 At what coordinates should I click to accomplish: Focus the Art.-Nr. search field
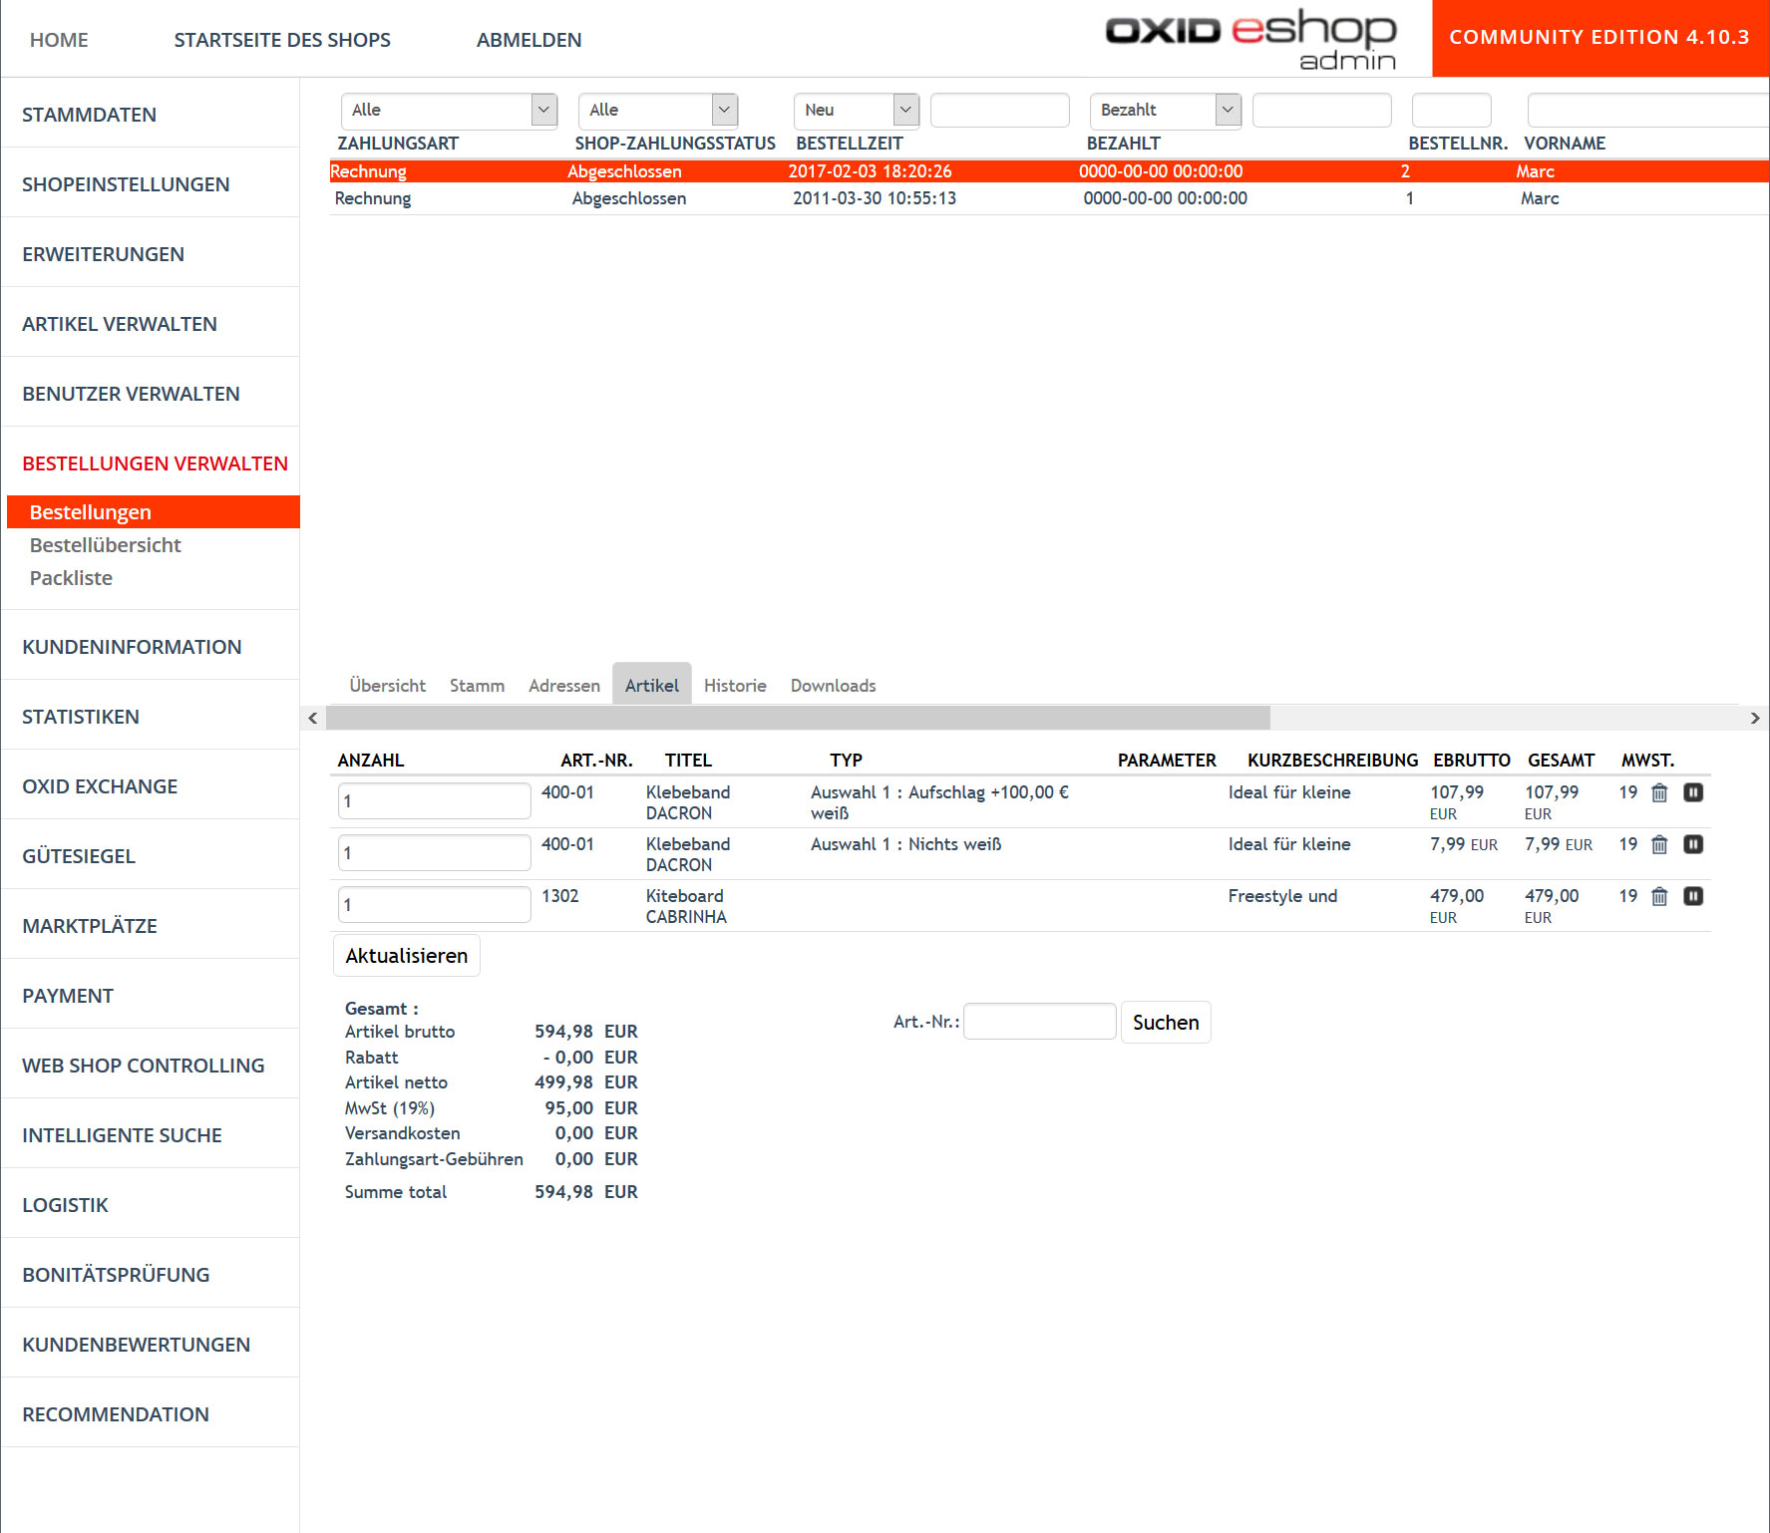(x=1039, y=1023)
